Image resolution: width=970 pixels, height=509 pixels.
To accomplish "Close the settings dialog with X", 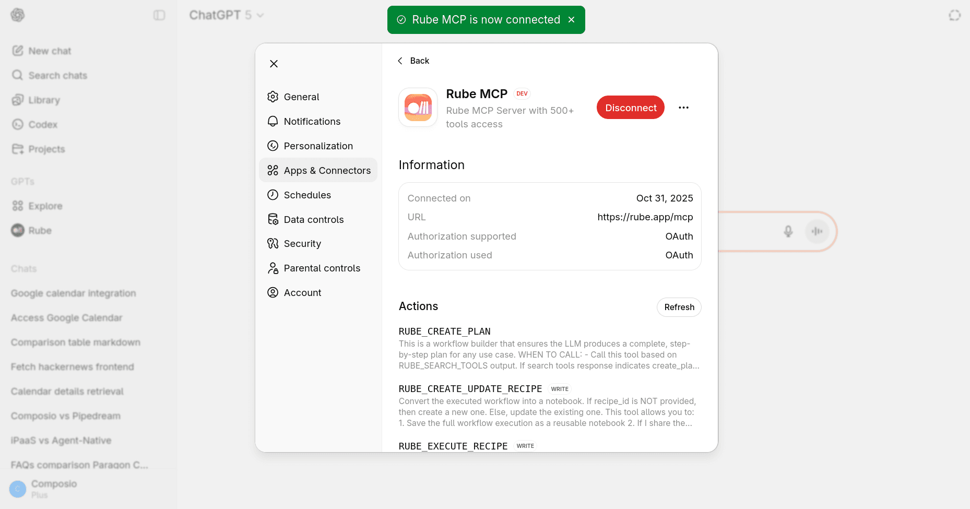I will coord(274,64).
